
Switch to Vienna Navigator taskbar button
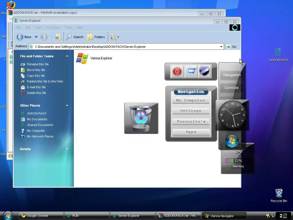coord(224,216)
